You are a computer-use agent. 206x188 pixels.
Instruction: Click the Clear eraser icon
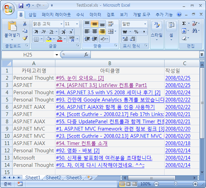click(x=184, y=38)
